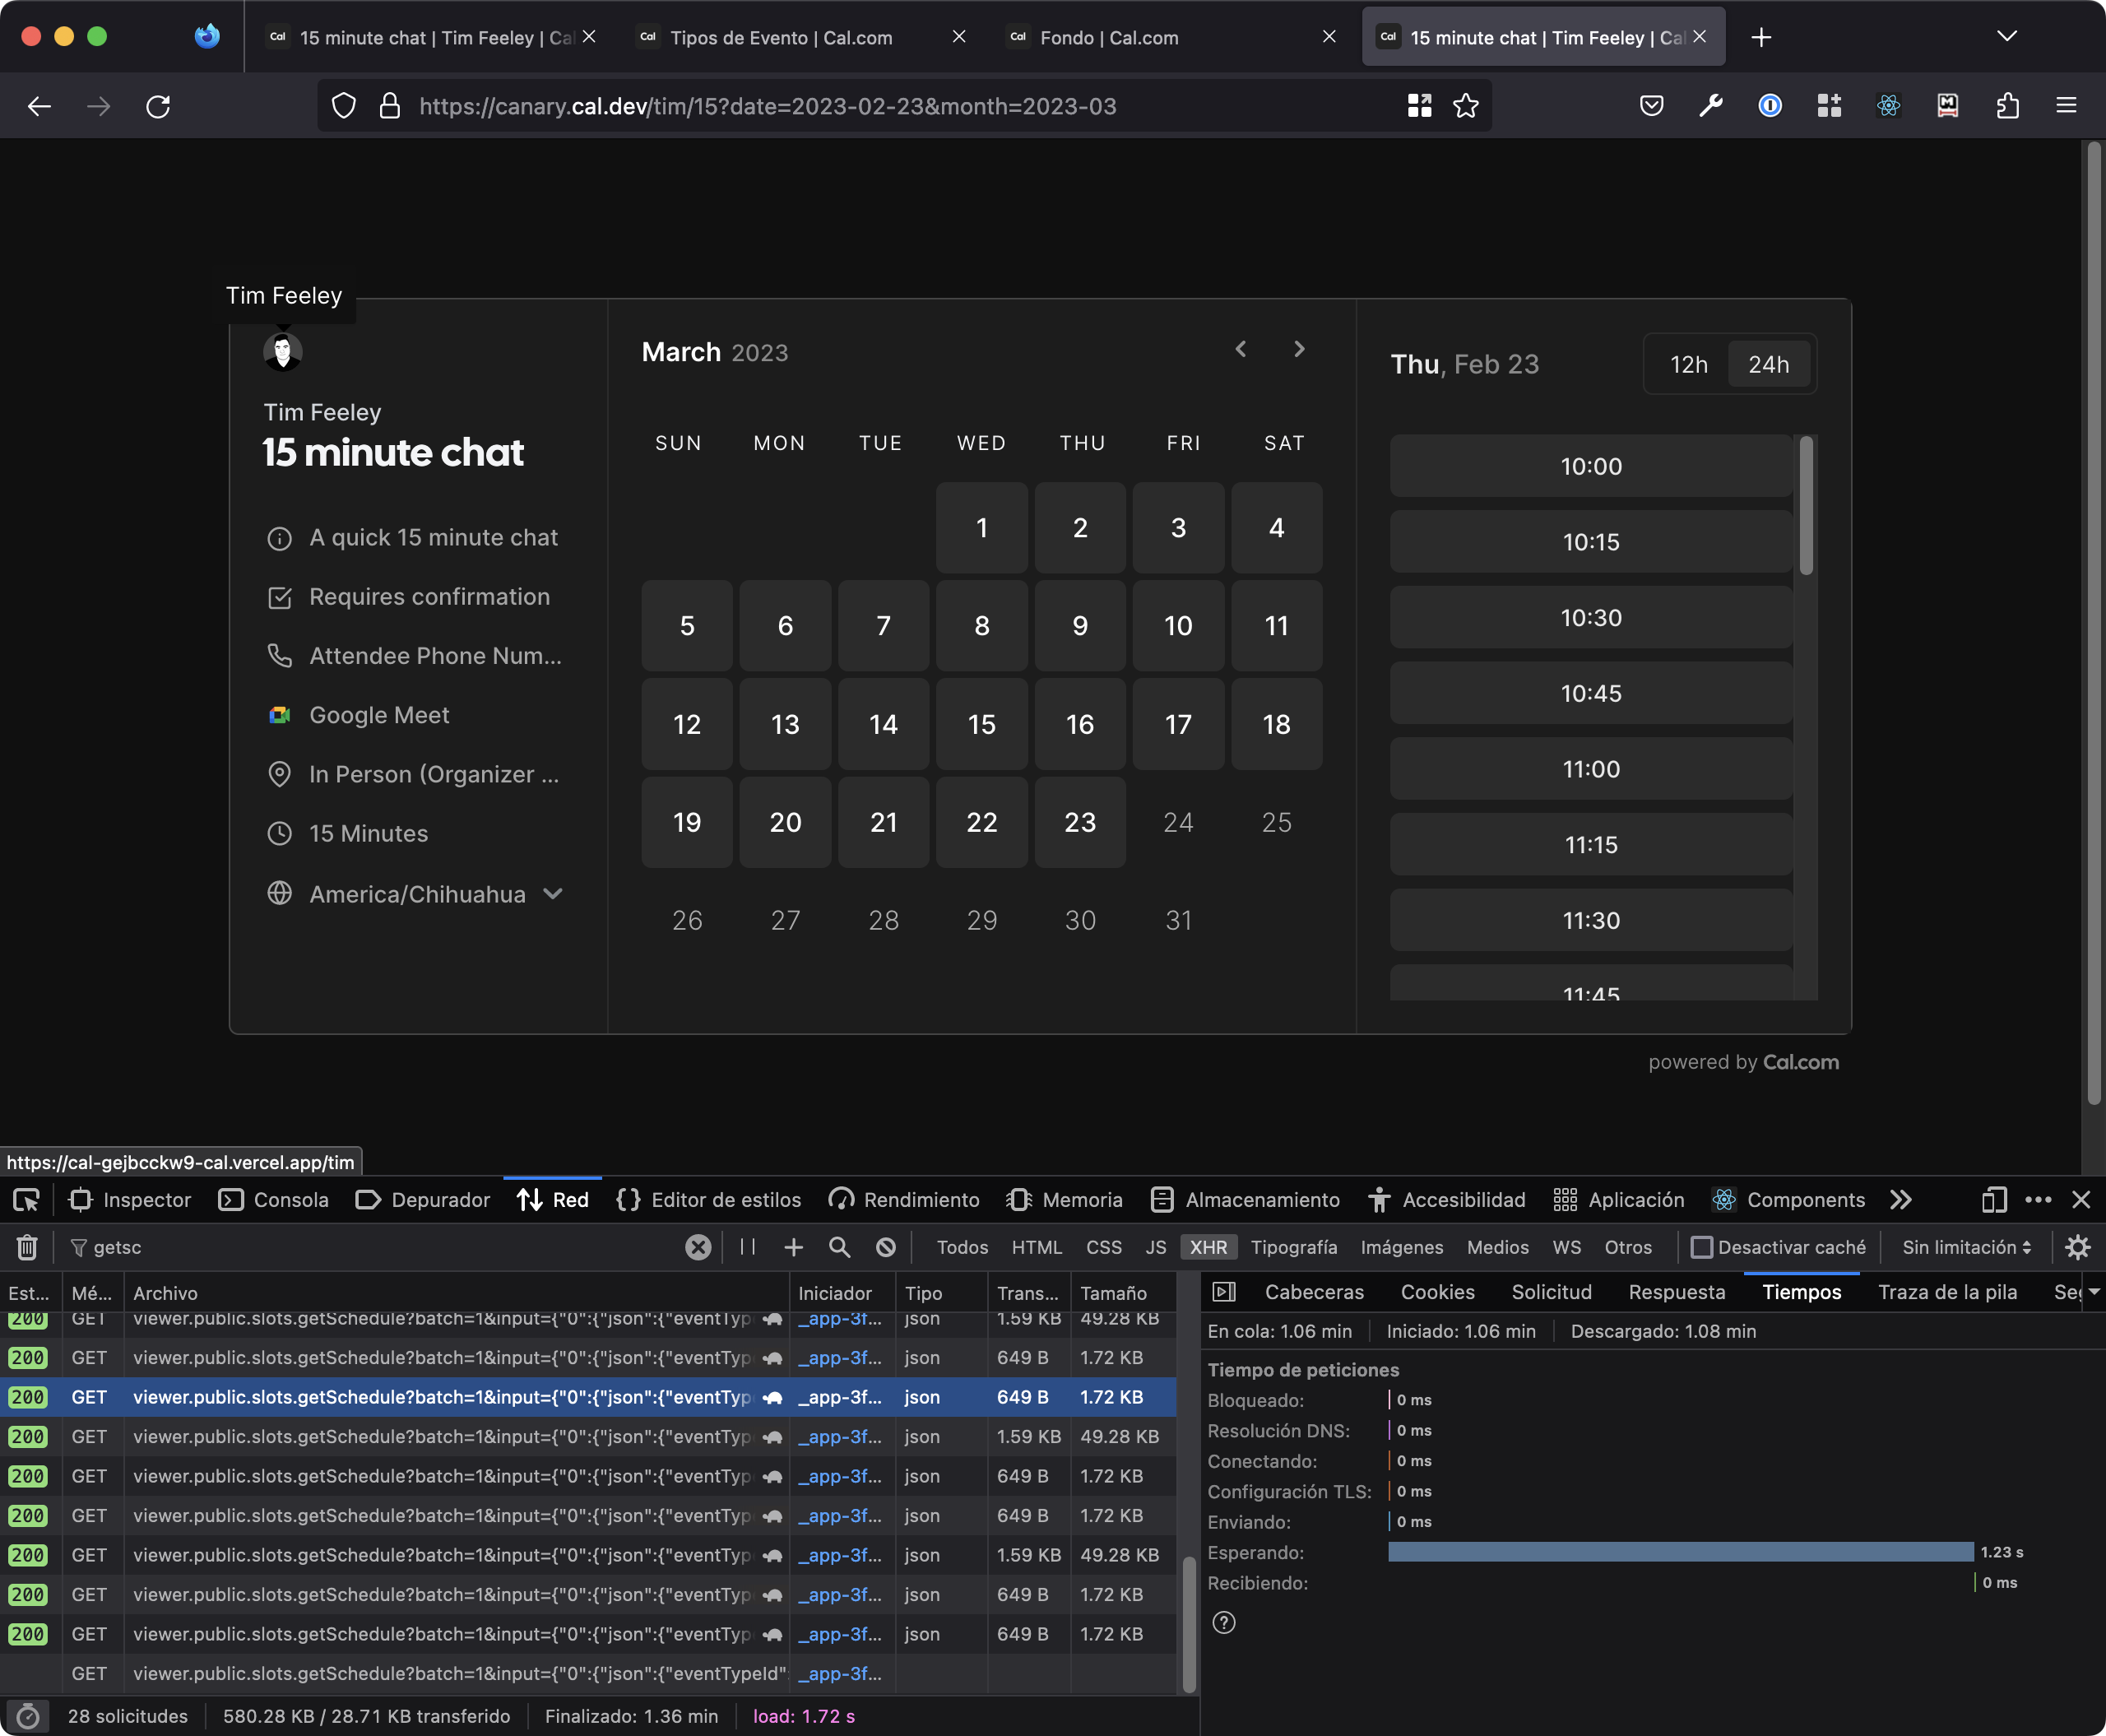Filter requests by HTML type

pyautogui.click(x=1037, y=1247)
